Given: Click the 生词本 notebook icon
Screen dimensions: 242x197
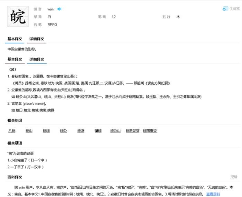Looking at the screenshot, I should 225,9.
